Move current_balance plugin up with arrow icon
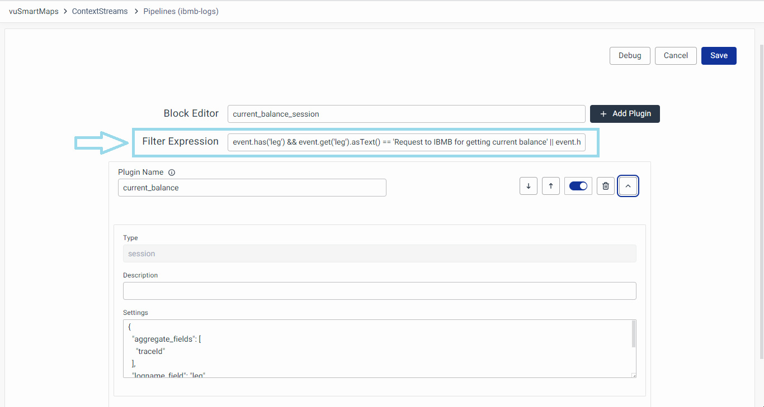Image resolution: width=764 pixels, height=407 pixels. [x=551, y=186]
